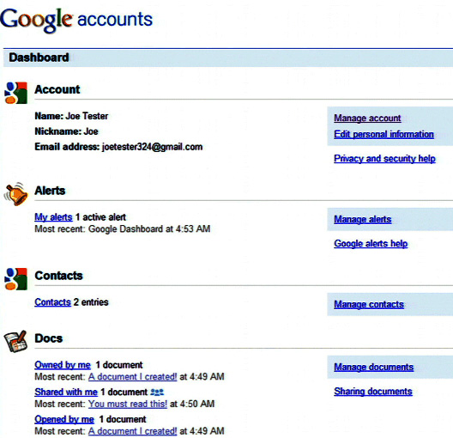The image size is (453, 438).
Task: Open Edit personal information link
Action: coord(384,134)
